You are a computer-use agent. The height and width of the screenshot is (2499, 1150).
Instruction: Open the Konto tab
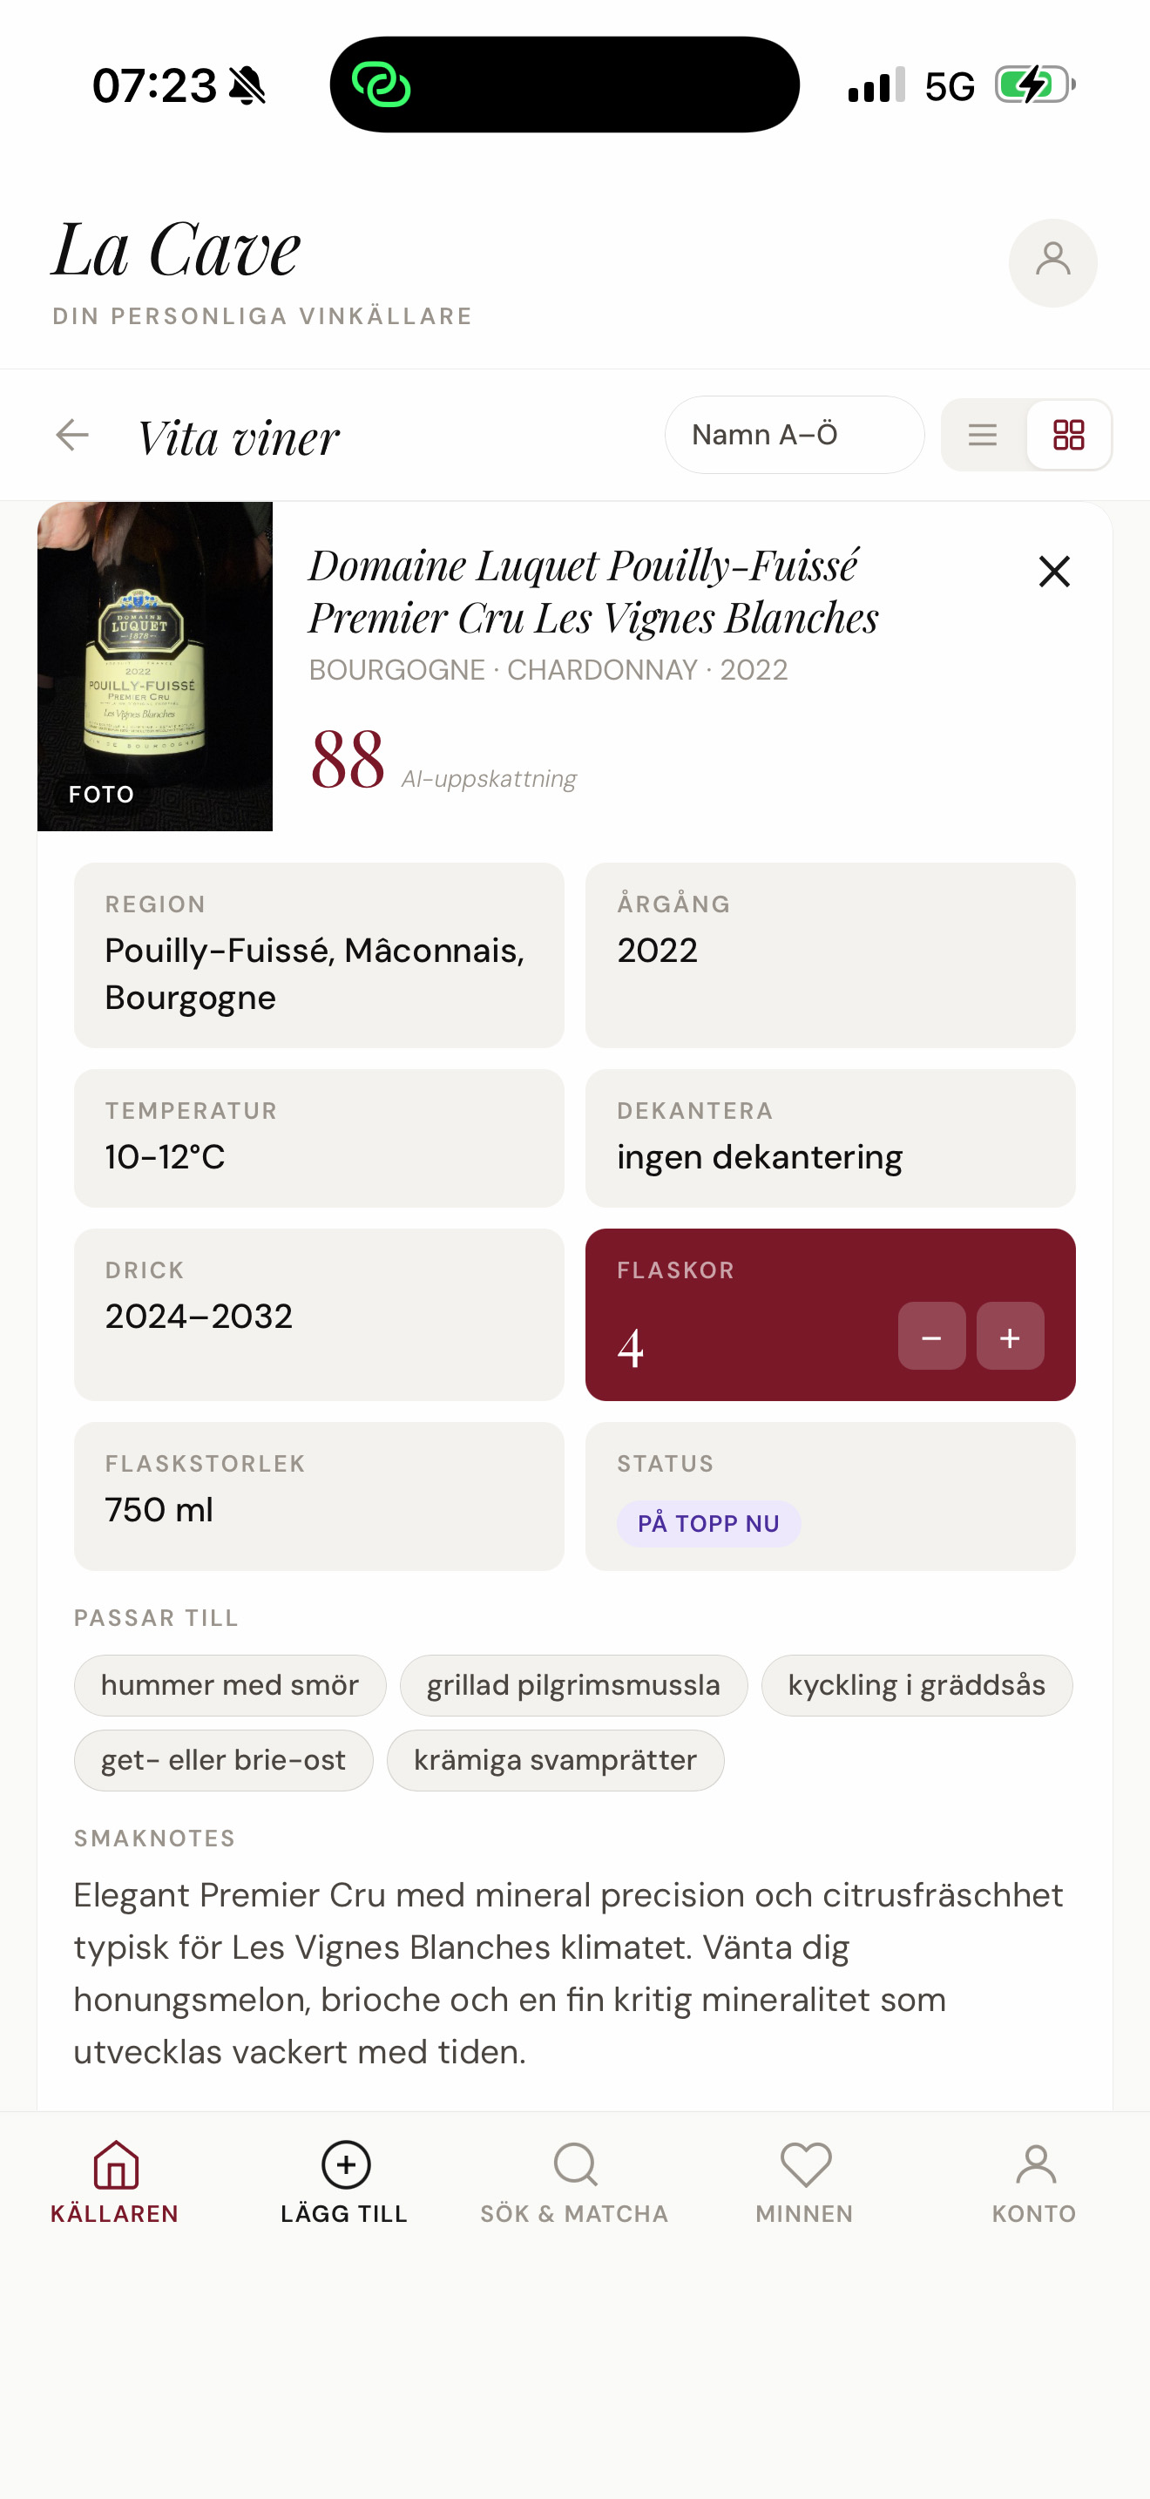(1035, 2183)
